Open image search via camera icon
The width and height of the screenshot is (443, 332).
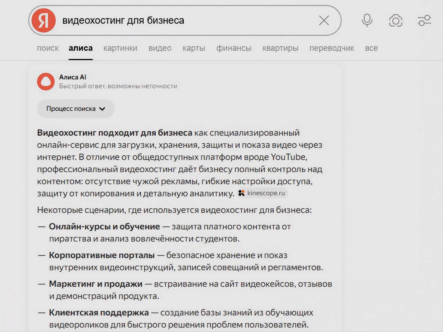pos(396,21)
